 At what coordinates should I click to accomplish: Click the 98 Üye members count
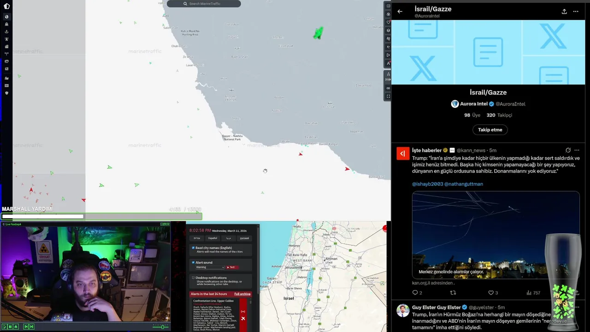point(472,115)
